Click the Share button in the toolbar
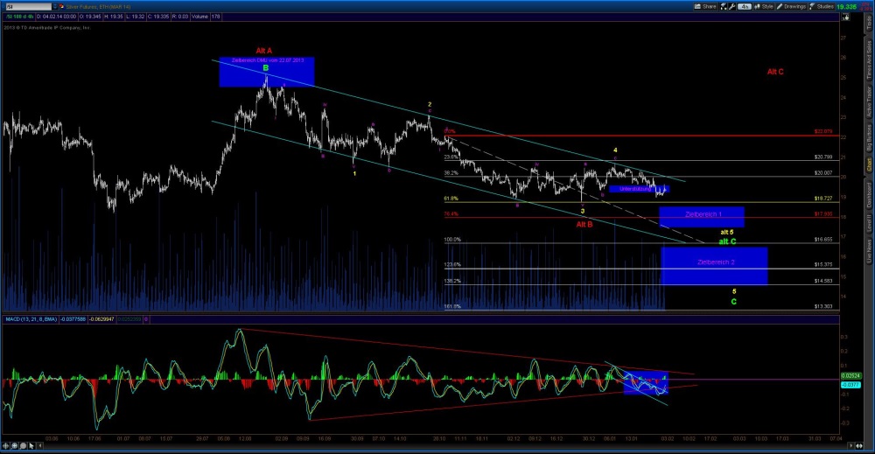This screenshot has width=875, height=454. [x=706, y=6]
